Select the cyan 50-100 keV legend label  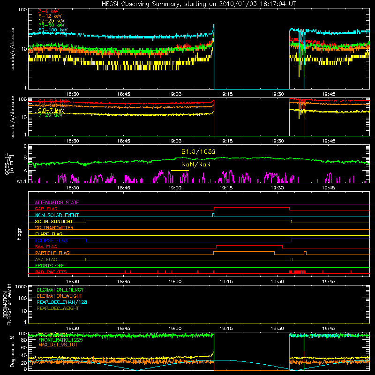pos(53,30)
